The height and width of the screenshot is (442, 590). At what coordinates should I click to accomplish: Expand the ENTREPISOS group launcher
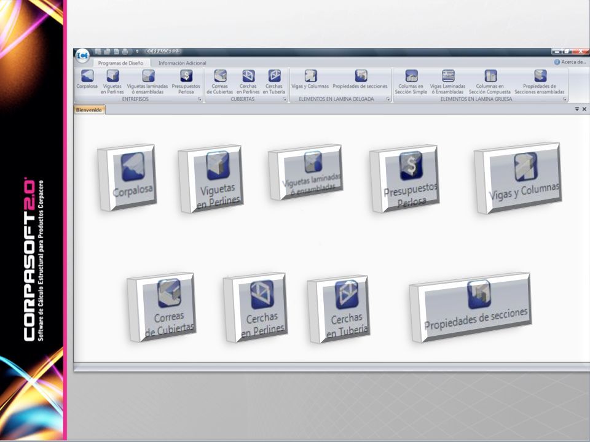tap(199, 99)
